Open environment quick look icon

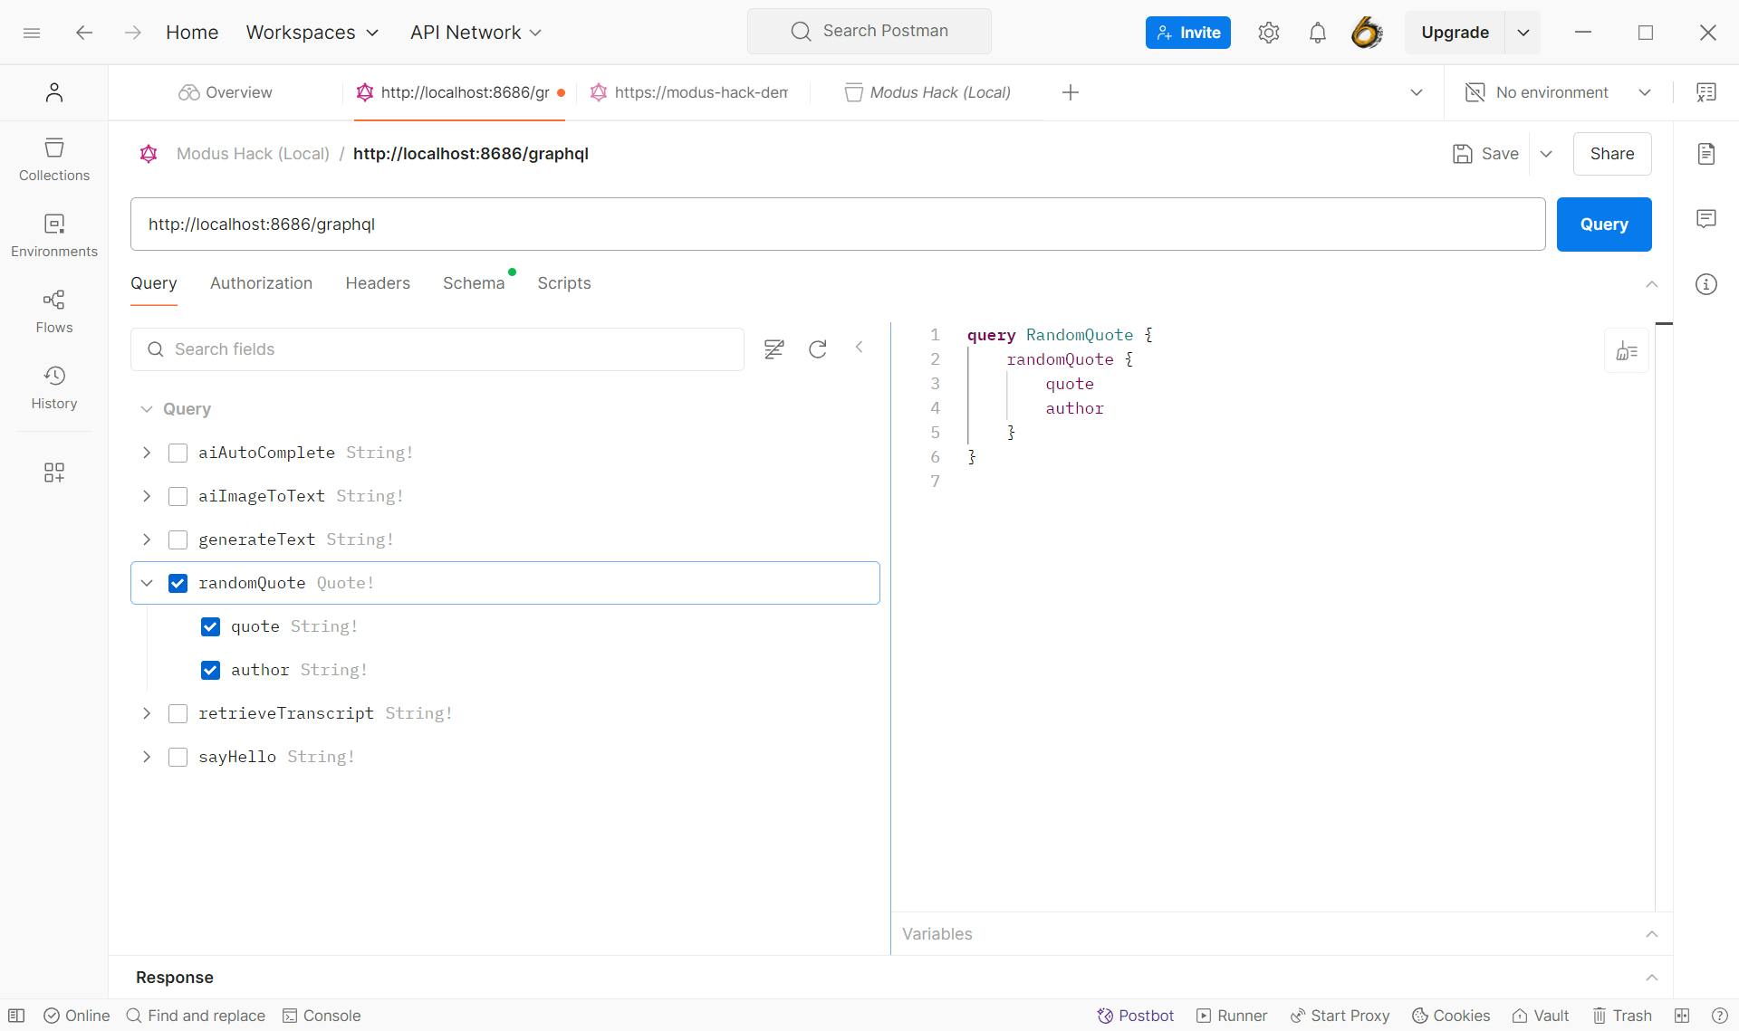[x=1706, y=92]
